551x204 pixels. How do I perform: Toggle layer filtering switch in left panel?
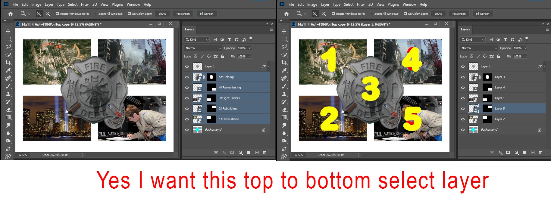click(251, 39)
